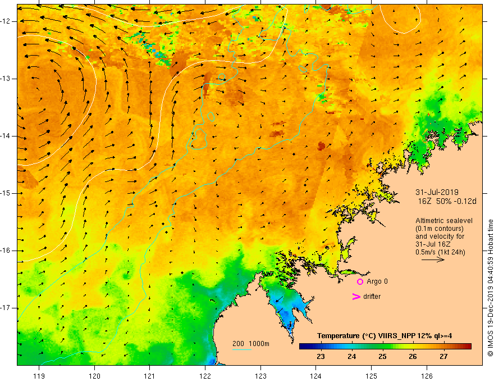Click latitude axis label -14
Viewport: 494px width, 382px height.
point(6,136)
